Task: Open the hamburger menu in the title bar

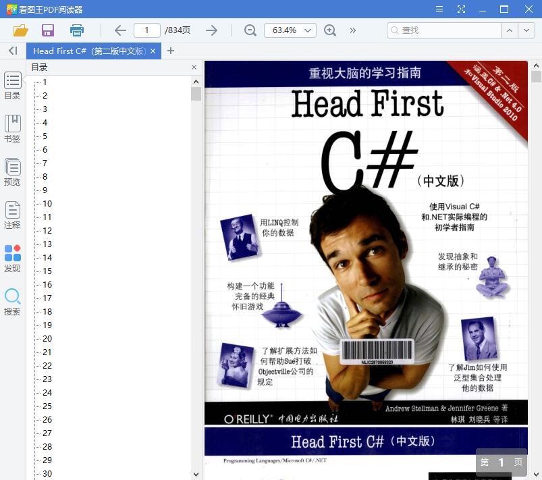Action: 439,9
